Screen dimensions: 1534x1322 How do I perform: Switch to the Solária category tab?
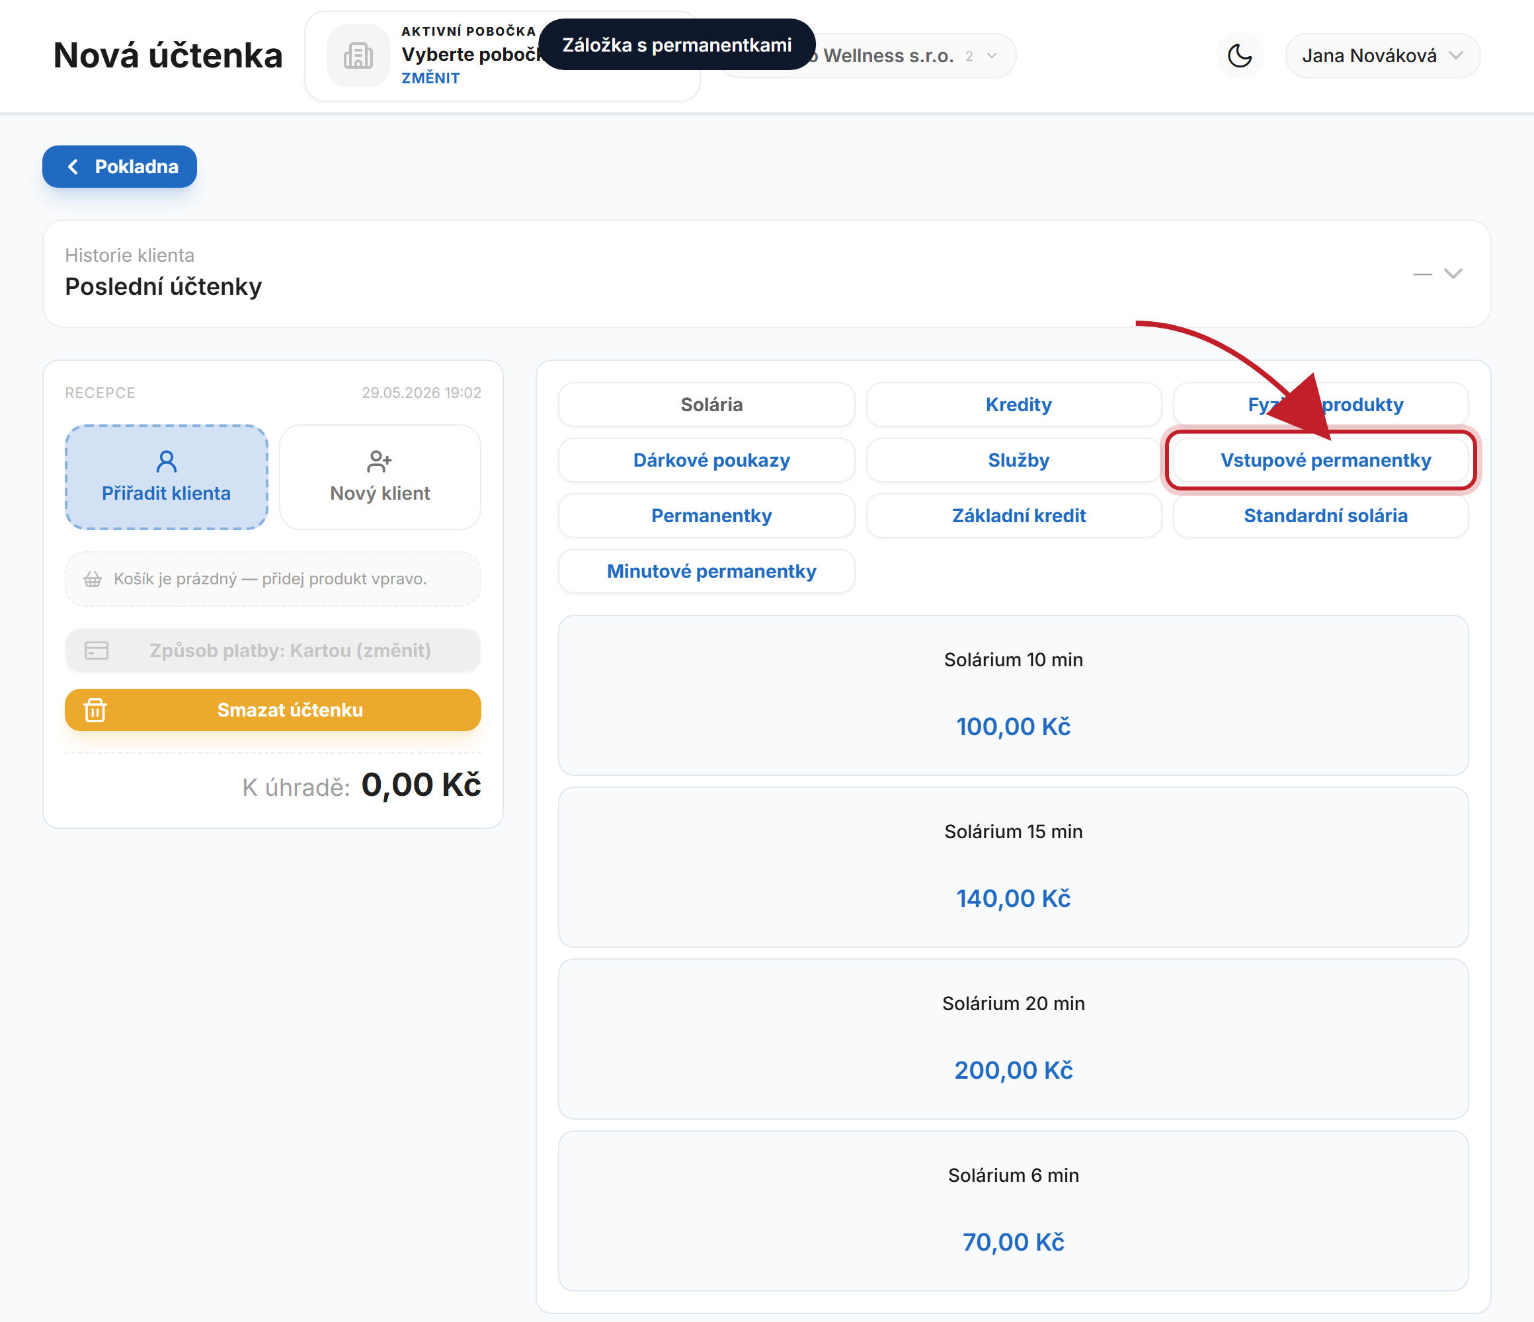(706, 405)
